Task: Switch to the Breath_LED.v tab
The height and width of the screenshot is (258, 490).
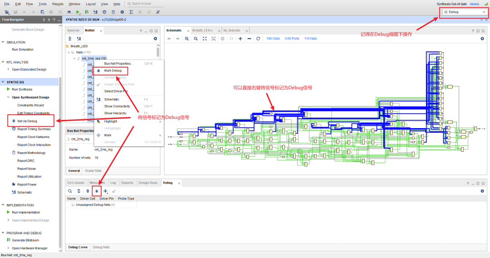Action: 202,30
